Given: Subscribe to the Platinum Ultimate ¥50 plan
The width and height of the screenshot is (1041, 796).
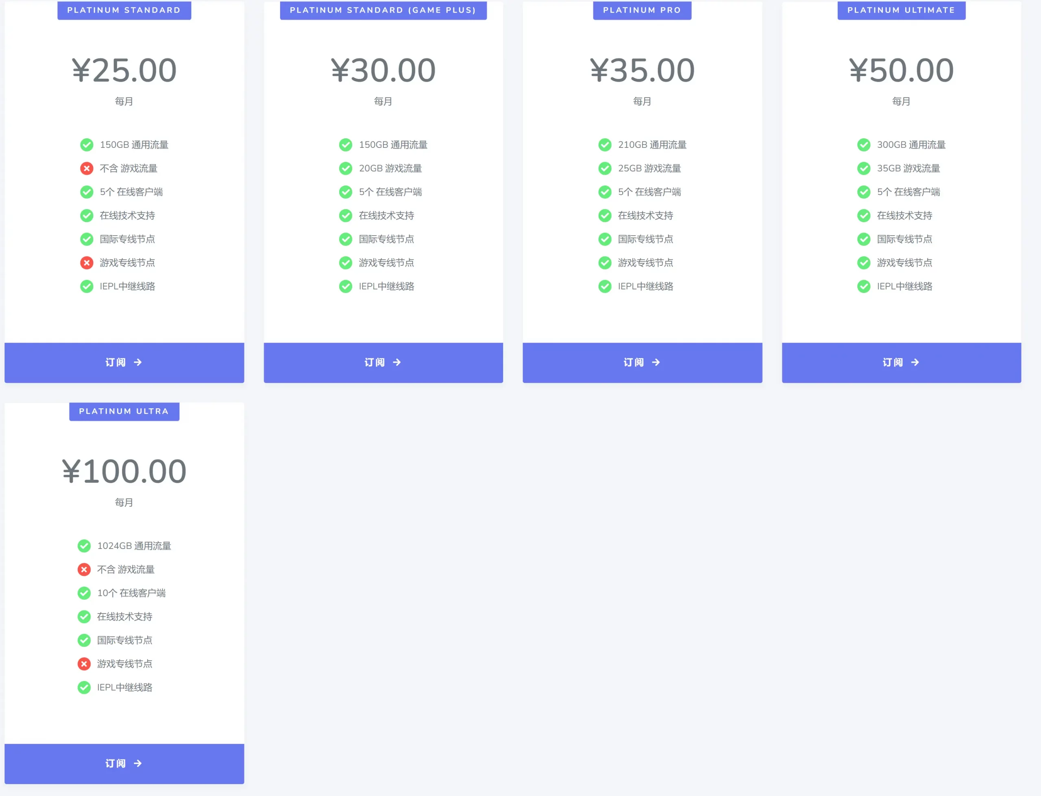Looking at the screenshot, I should click(x=901, y=362).
